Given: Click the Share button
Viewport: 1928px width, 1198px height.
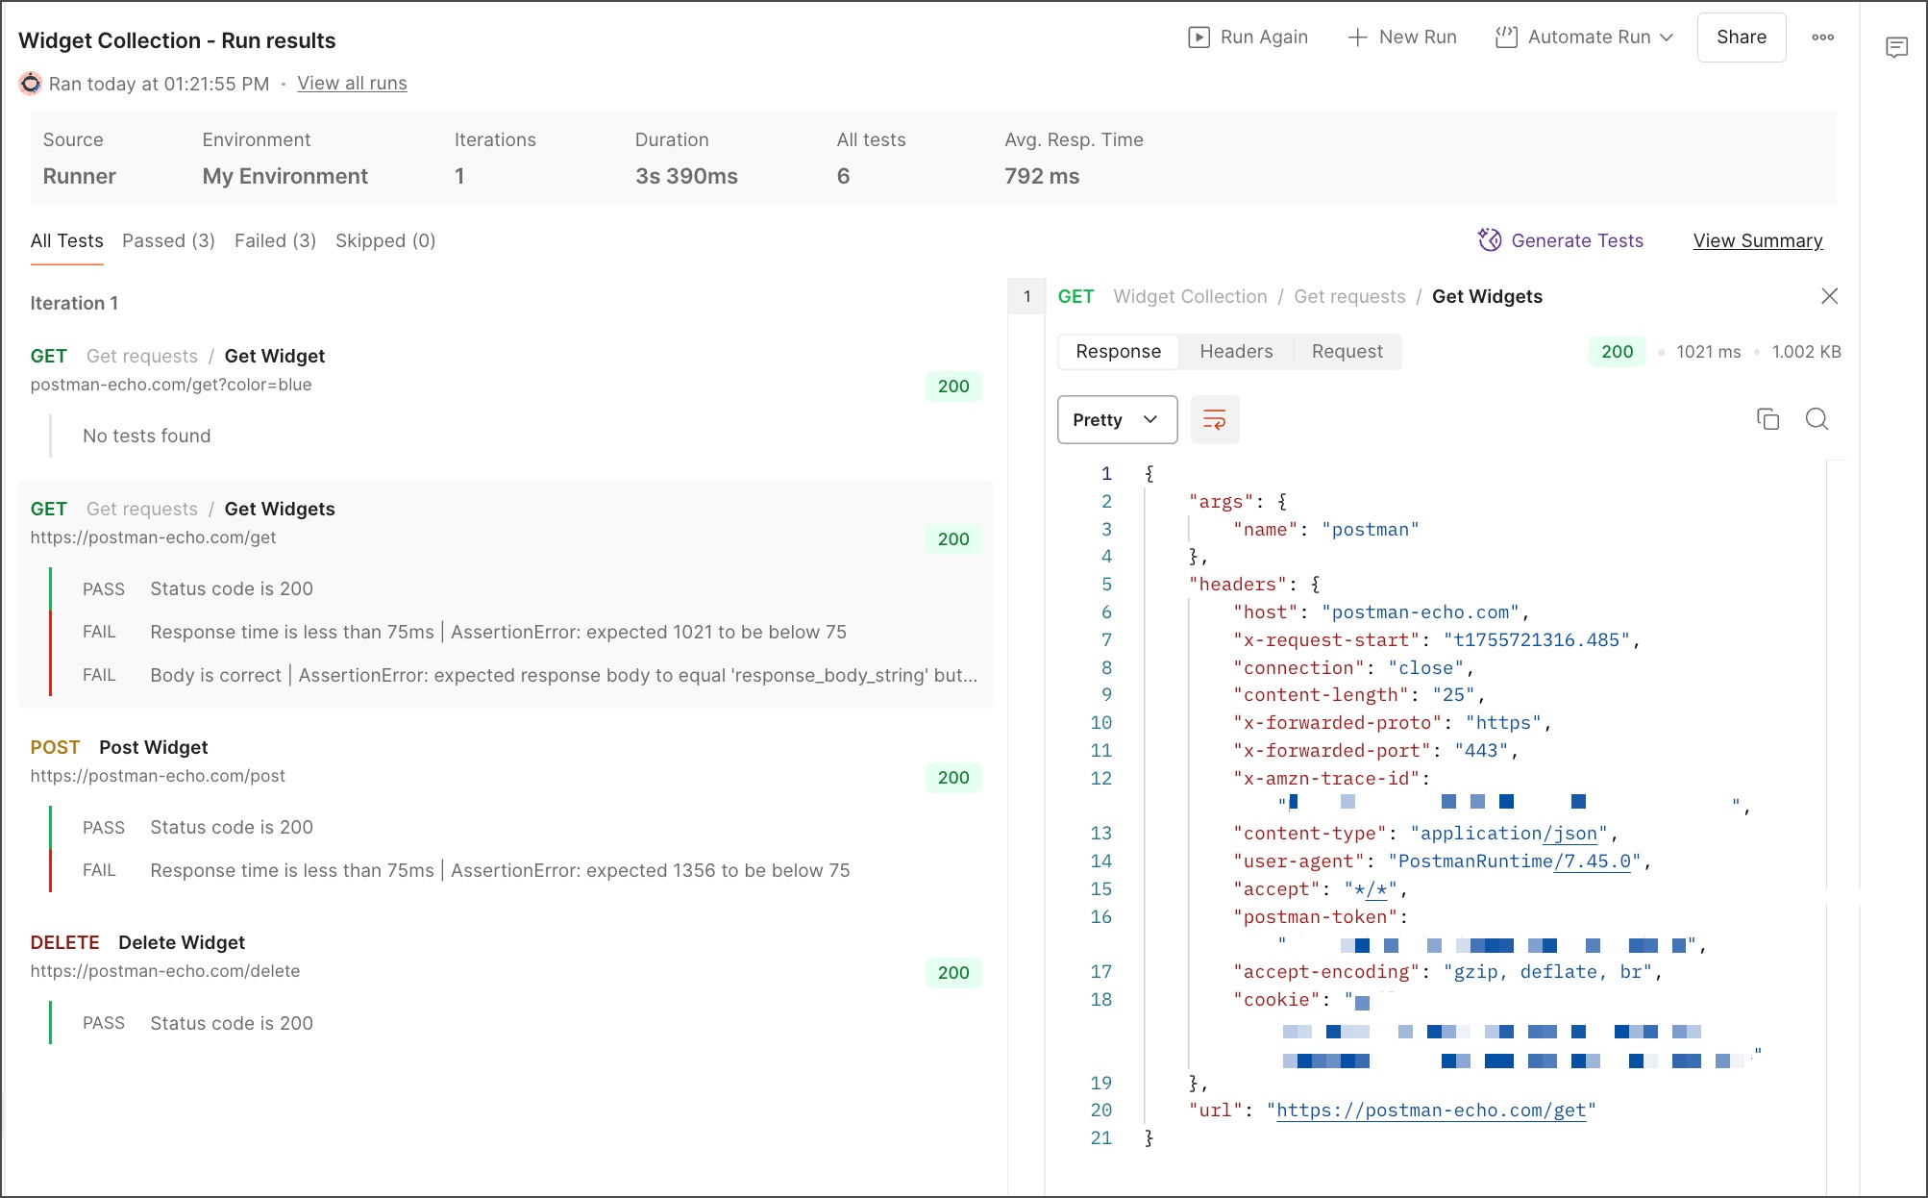Looking at the screenshot, I should pyautogui.click(x=1741, y=37).
